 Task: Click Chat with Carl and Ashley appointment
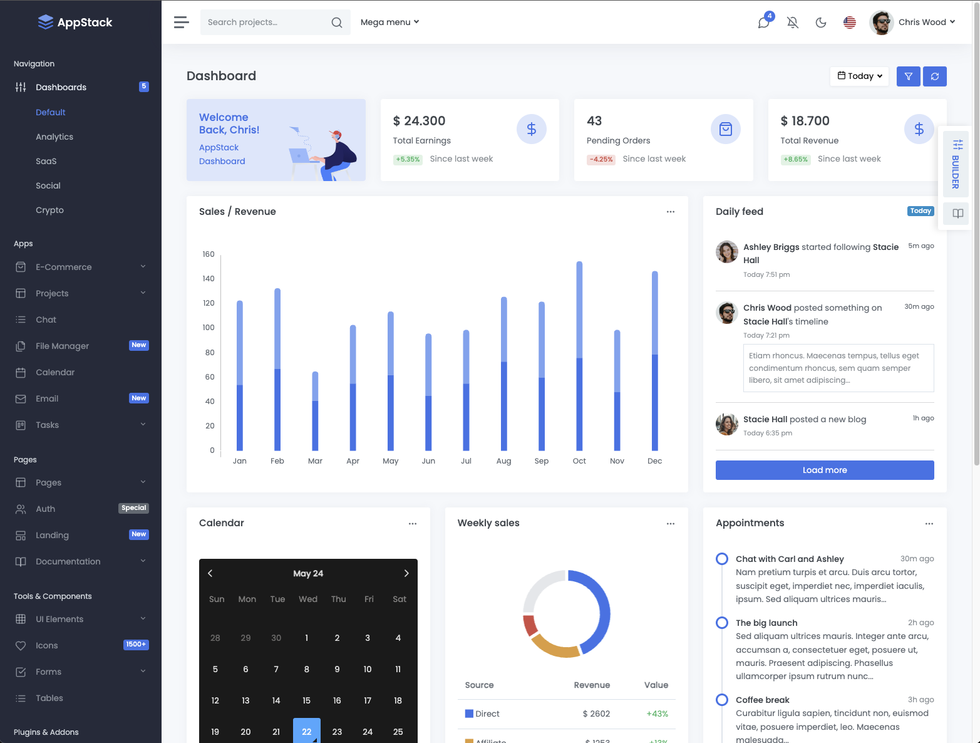coord(790,559)
